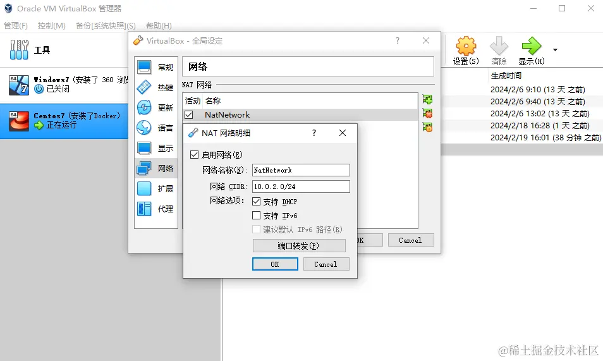Click the 清除 discard toolbar icon
The width and height of the screenshot is (603, 361).
499,46
